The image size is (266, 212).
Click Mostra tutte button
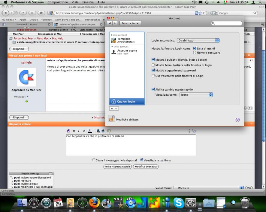(x=130, y=23)
